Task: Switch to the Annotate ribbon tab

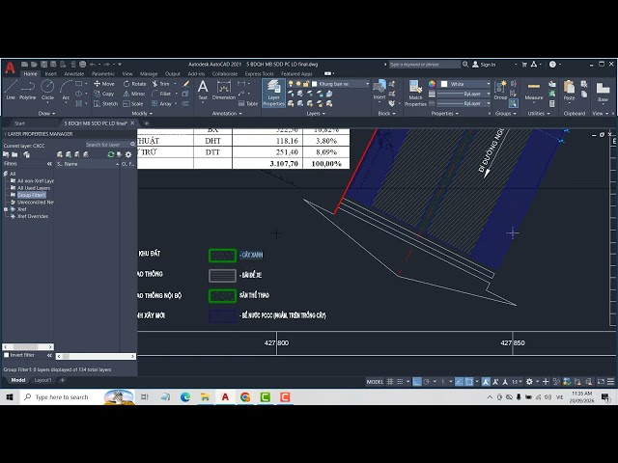Action: [74, 73]
